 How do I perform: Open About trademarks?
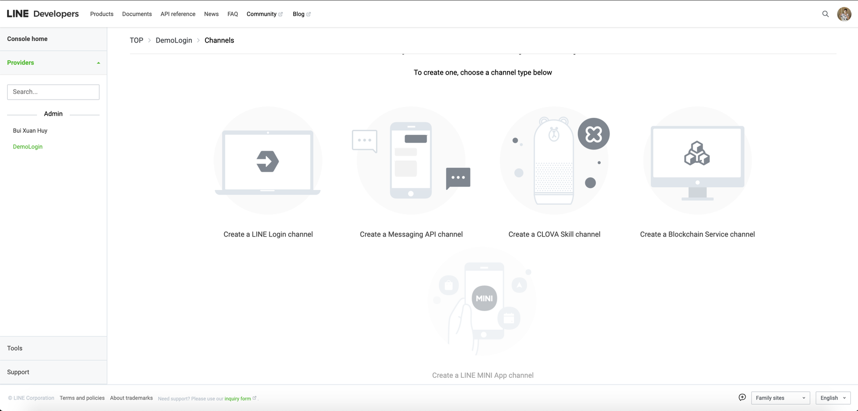132,398
